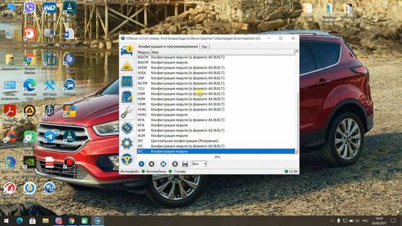This screenshot has height=226, width=402.
Task: Click the round grey module icon beside save
Action: tap(175, 164)
